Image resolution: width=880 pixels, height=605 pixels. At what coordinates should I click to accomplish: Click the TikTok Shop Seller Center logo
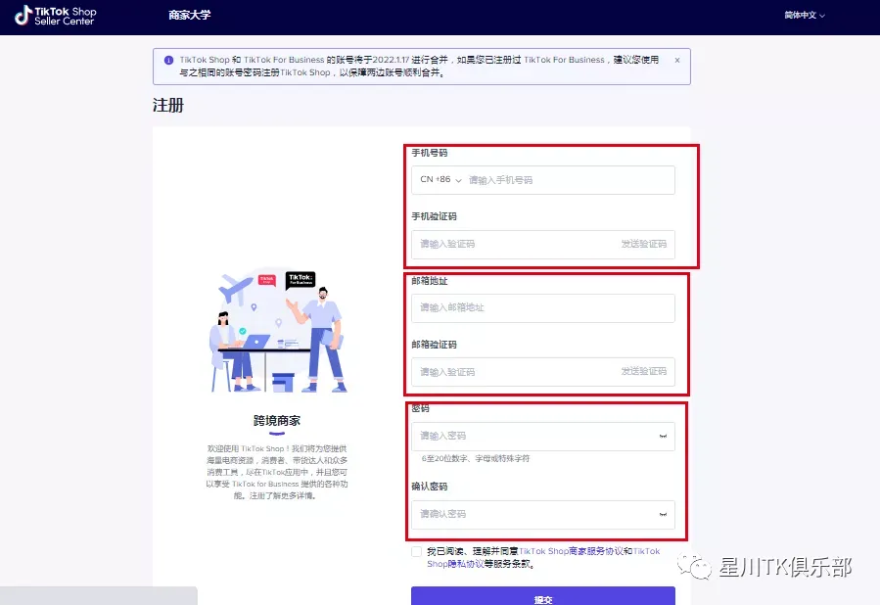tap(55, 16)
